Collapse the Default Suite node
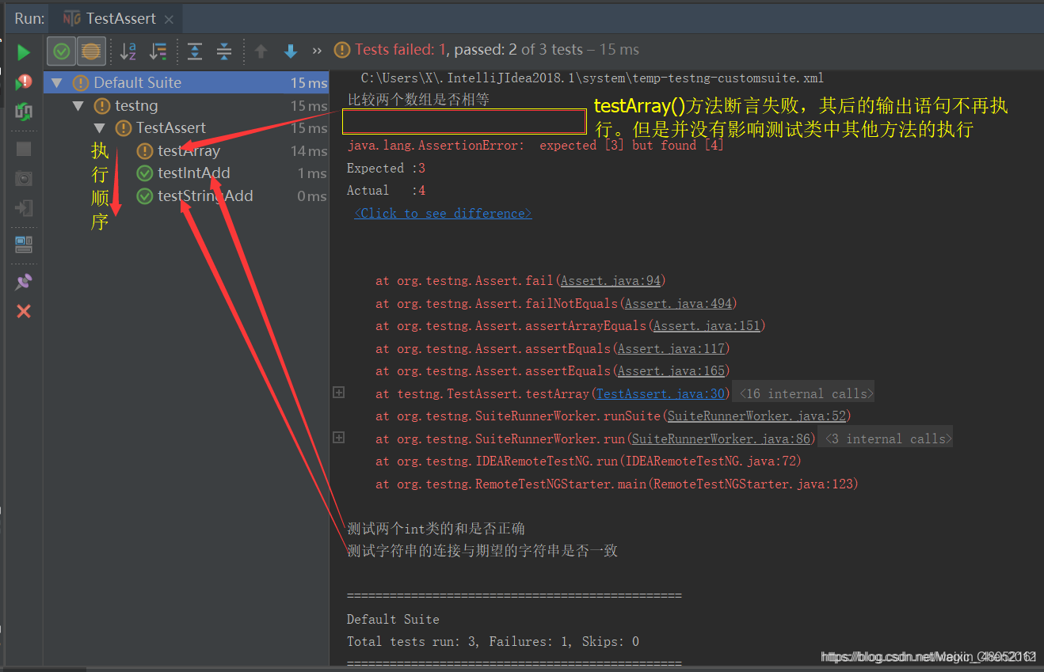This screenshot has width=1044, height=672. (x=56, y=82)
